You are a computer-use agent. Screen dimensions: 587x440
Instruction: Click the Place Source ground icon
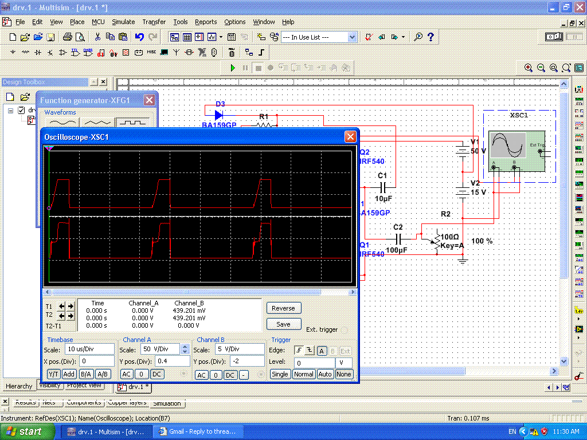[13, 52]
